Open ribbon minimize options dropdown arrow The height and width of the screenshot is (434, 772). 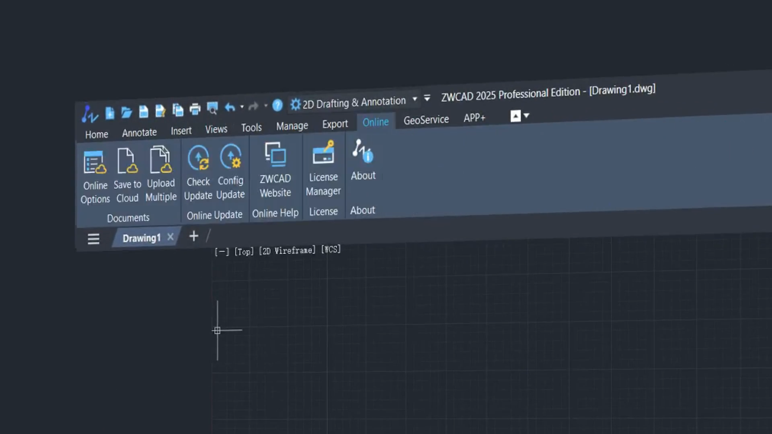(x=526, y=116)
